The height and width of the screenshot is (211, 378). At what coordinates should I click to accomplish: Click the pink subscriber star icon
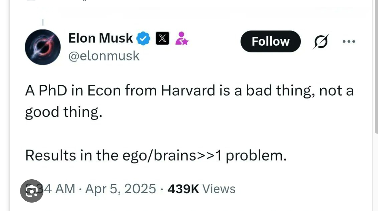pyautogui.click(x=182, y=39)
